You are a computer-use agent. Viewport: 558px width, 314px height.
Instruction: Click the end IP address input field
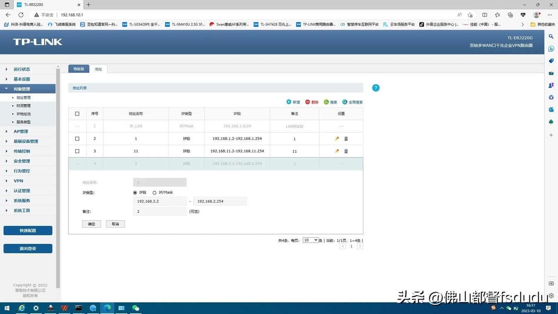(220, 201)
